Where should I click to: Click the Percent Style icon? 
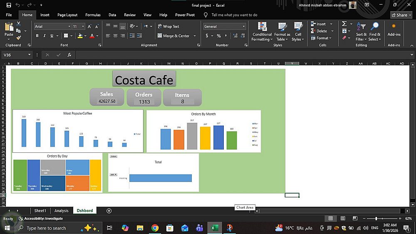(x=219, y=36)
